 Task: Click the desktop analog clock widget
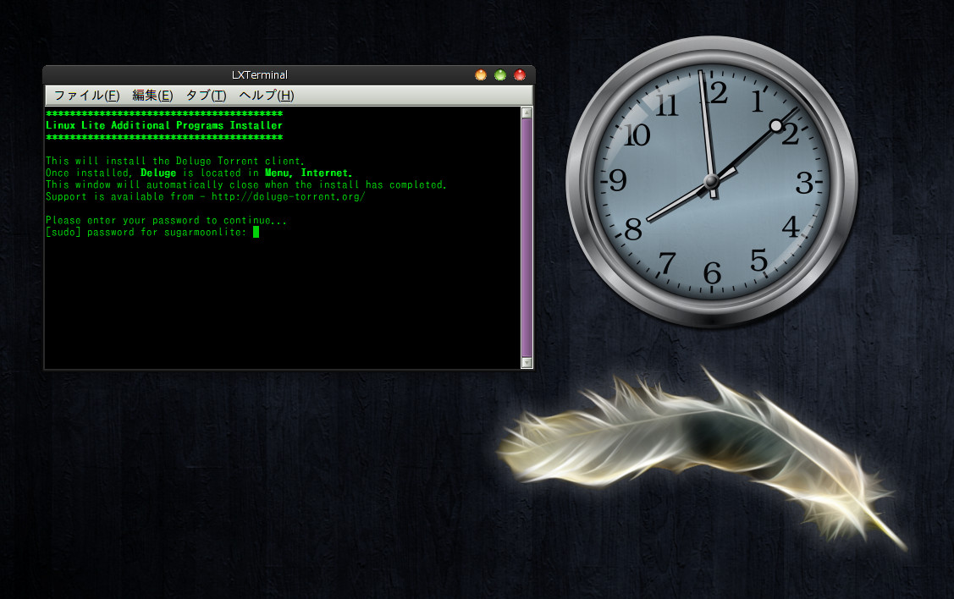tap(711, 181)
